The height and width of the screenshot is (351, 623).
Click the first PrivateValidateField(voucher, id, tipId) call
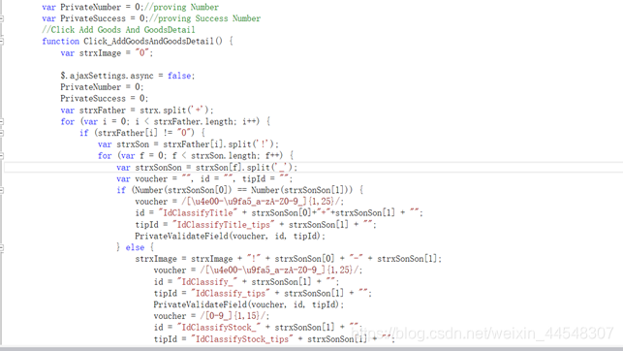(230, 237)
